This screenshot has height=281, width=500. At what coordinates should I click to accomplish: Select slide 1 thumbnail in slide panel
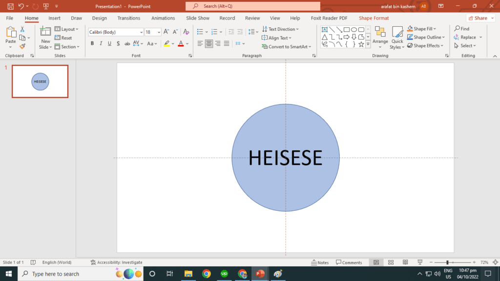point(40,81)
